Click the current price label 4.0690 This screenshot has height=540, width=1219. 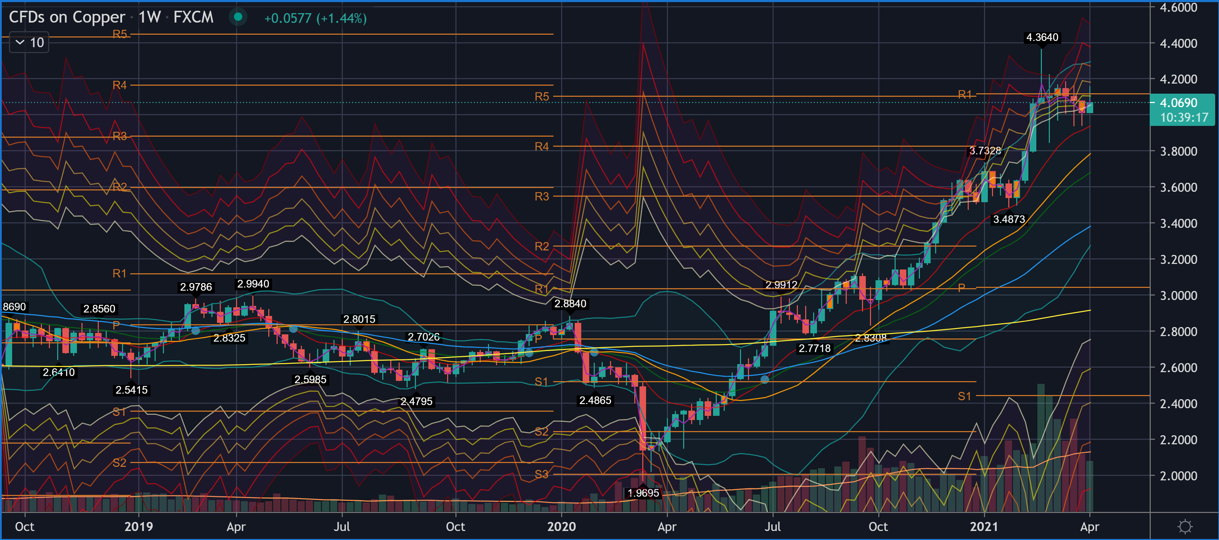1178,103
